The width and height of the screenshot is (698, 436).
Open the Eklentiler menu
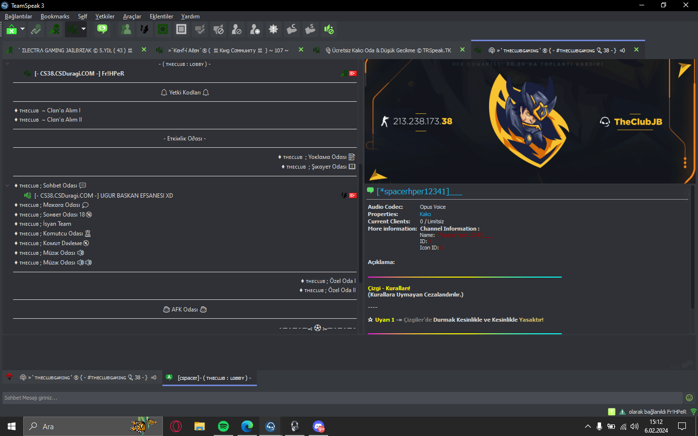tap(161, 16)
